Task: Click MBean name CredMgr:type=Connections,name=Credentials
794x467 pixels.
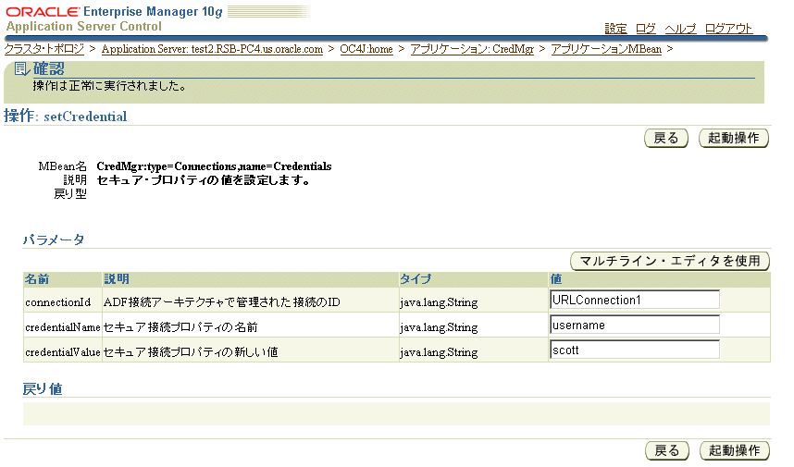Action: click(x=214, y=166)
